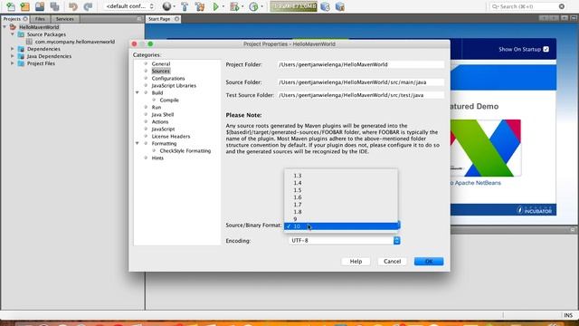This screenshot has width=579, height=326.
Task: Click the Help button
Action: click(356, 262)
